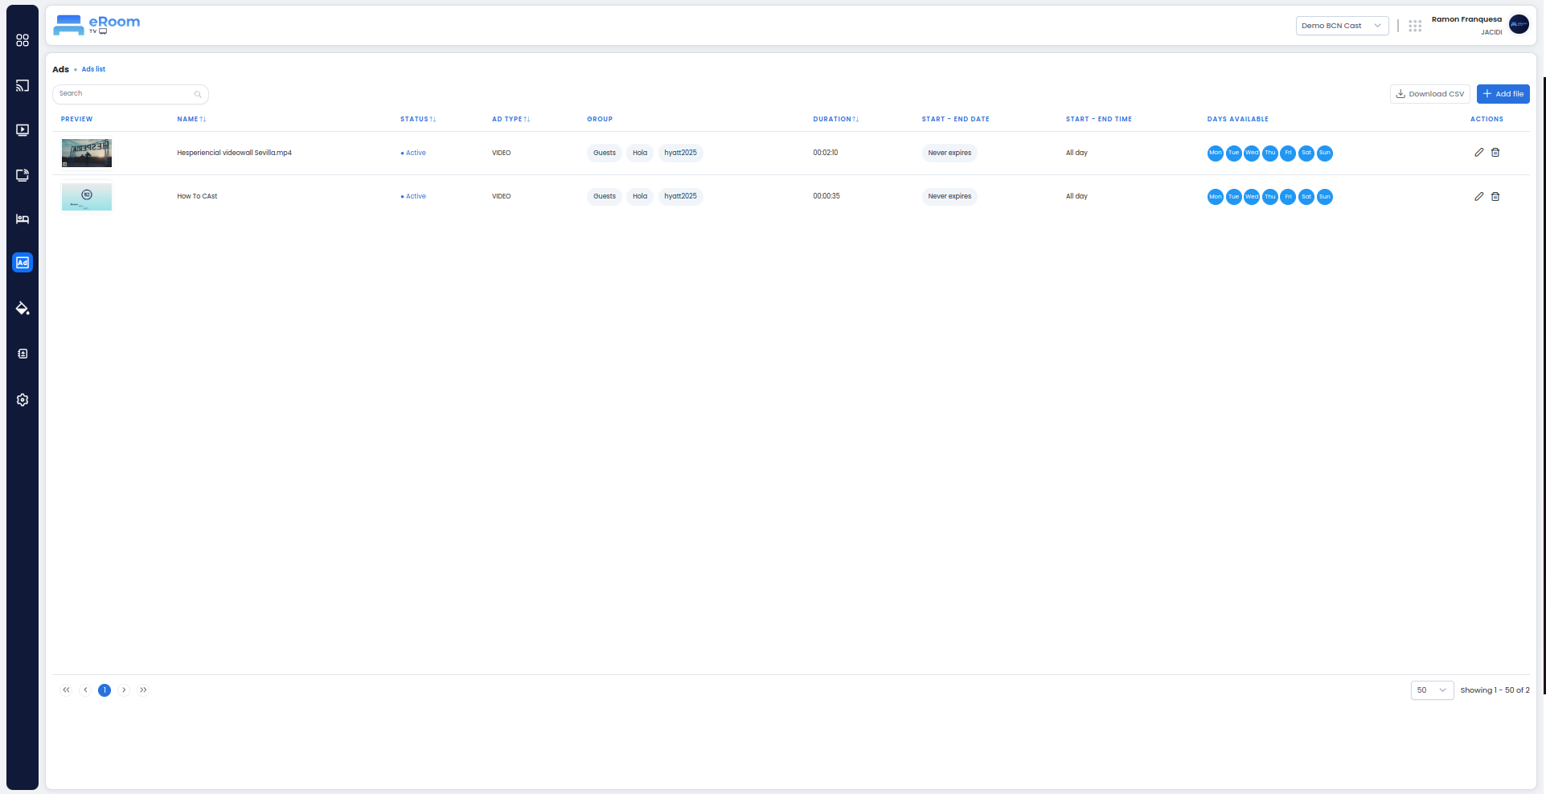Sort the table by Status
Viewport: 1546px width, 794px height.
[418, 119]
